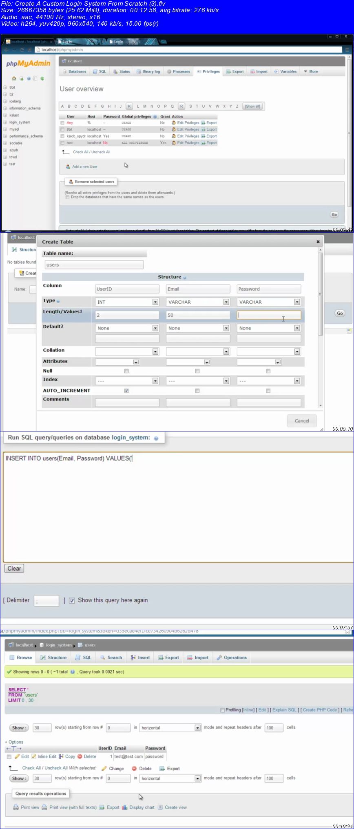Click help icon beside ~1 total
The width and height of the screenshot is (354, 829).
pos(73,672)
